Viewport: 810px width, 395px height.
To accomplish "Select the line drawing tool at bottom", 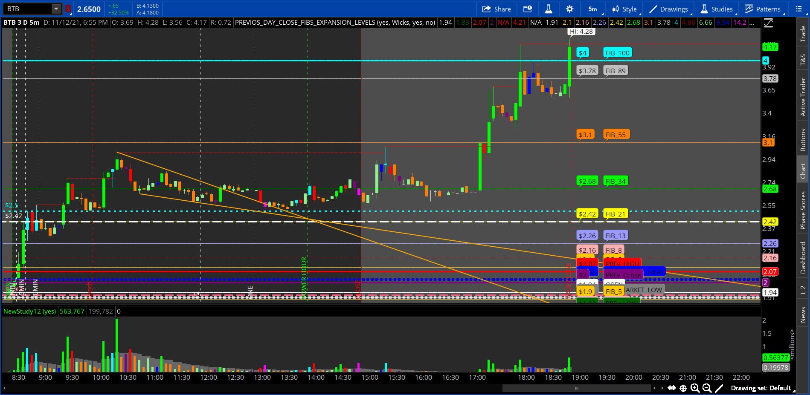I will [719, 388].
